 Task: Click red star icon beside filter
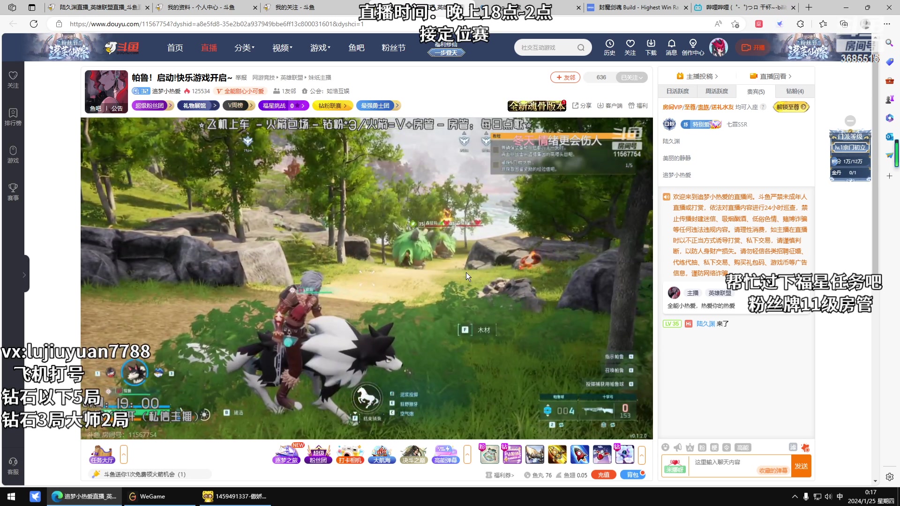point(805,447)
